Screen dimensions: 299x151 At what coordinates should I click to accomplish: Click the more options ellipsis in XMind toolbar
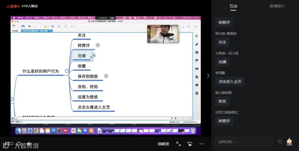point(71,26)
